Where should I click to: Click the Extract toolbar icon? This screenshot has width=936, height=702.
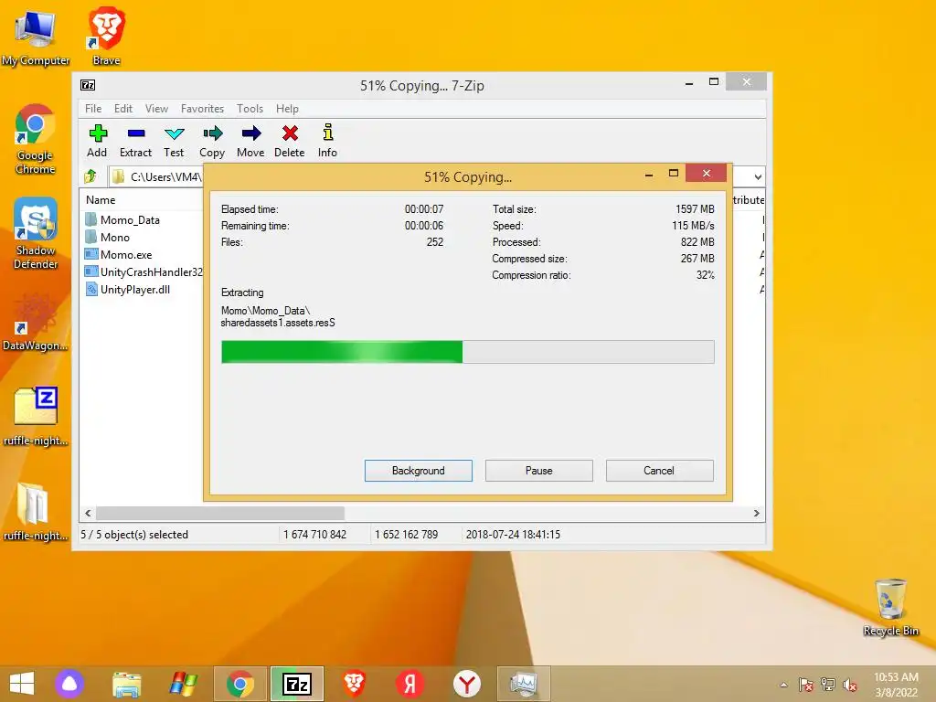point(135,141)
